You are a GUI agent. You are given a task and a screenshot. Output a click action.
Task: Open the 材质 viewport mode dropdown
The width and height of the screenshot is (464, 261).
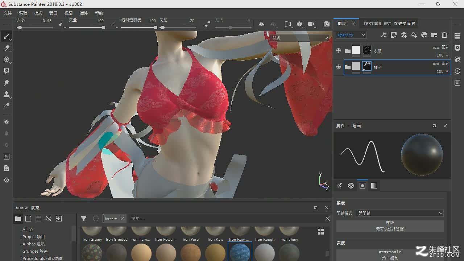coord(299,38)
